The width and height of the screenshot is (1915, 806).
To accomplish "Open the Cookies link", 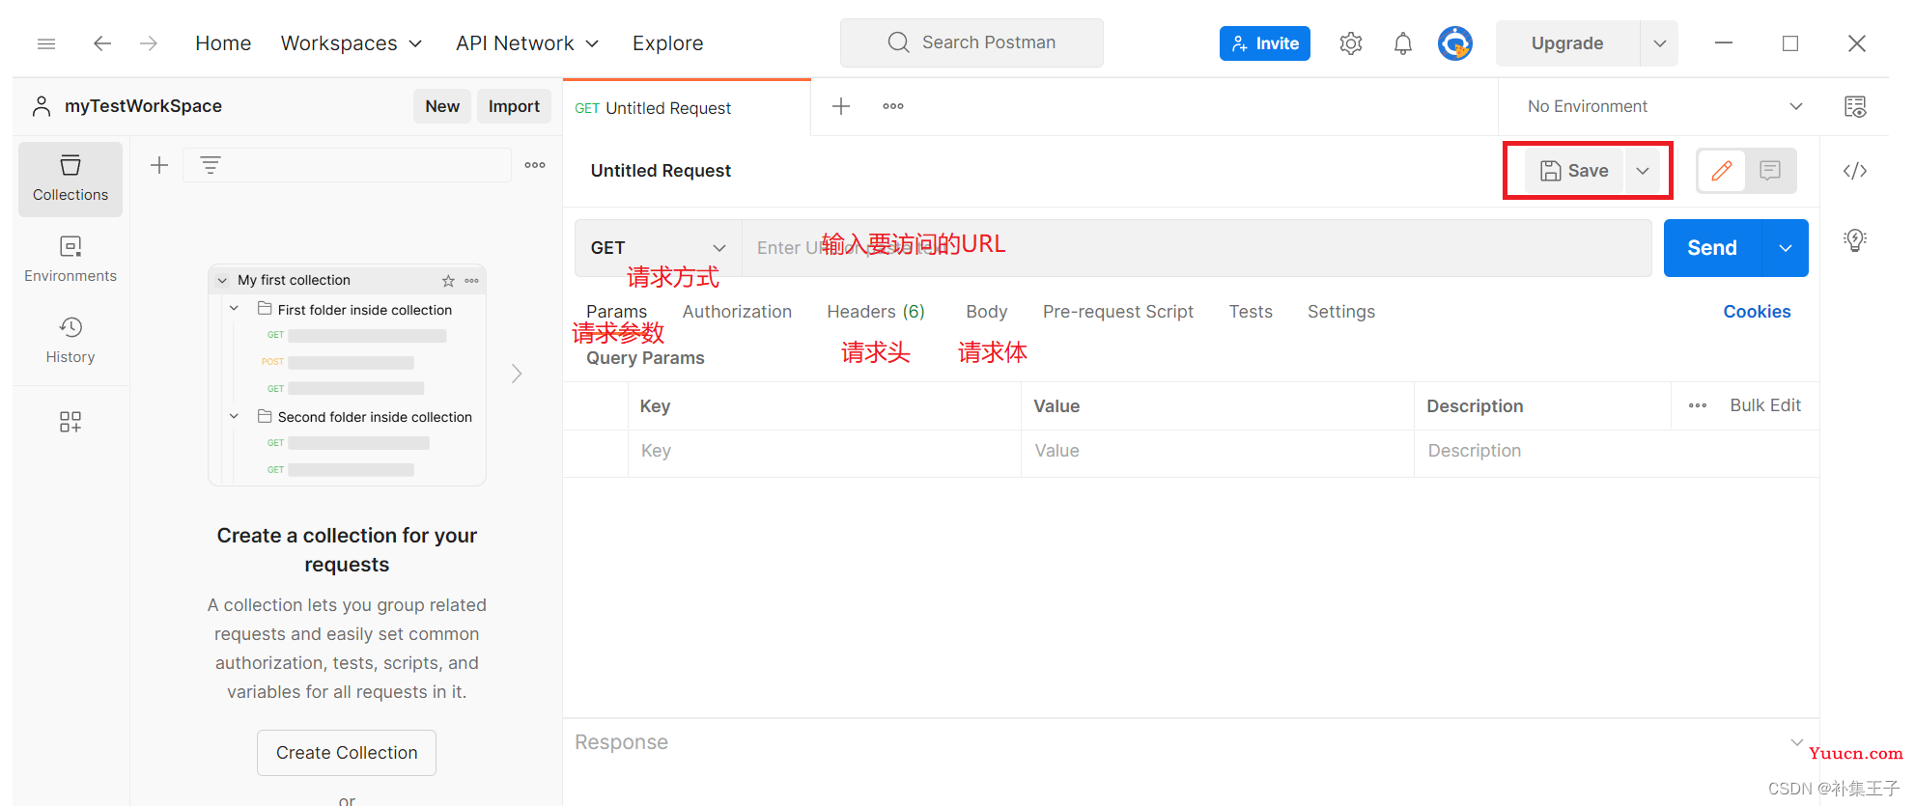I will click(1757, 312).
